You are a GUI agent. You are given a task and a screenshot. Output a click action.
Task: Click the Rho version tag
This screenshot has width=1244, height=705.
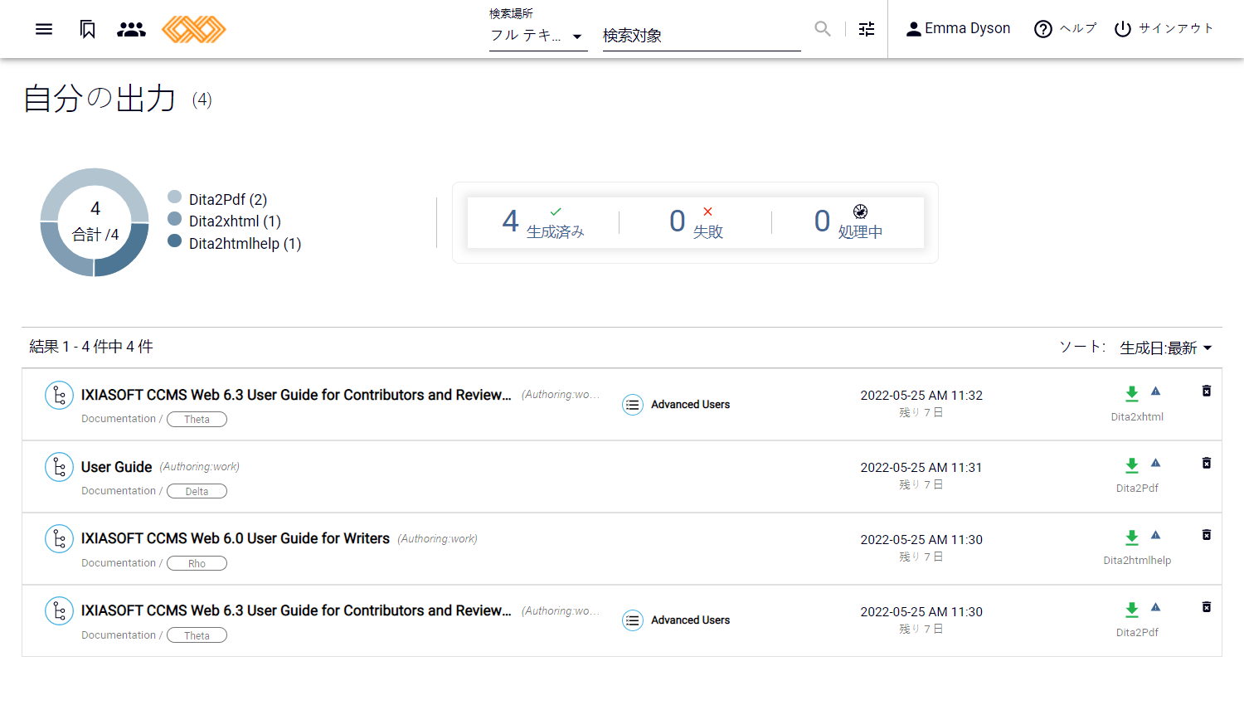pos(197,563)
